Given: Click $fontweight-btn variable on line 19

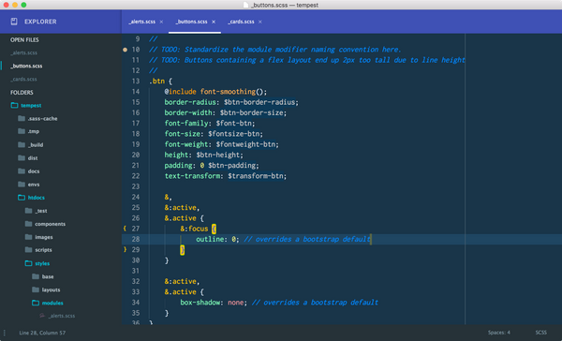Looking at the screenshot, I should pyautogui.click(x=245, y=144).
